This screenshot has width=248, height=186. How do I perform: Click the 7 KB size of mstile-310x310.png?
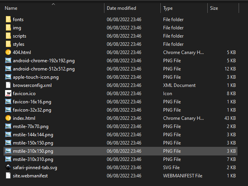[231, 159]
